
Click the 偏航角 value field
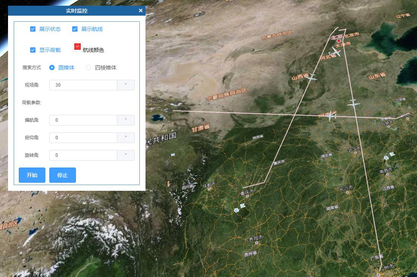point(83,120)
